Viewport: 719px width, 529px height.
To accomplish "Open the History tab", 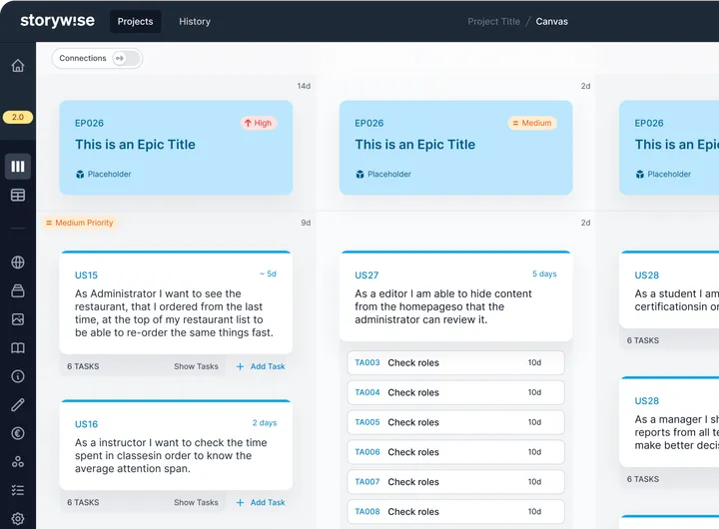I will [195, 21].
